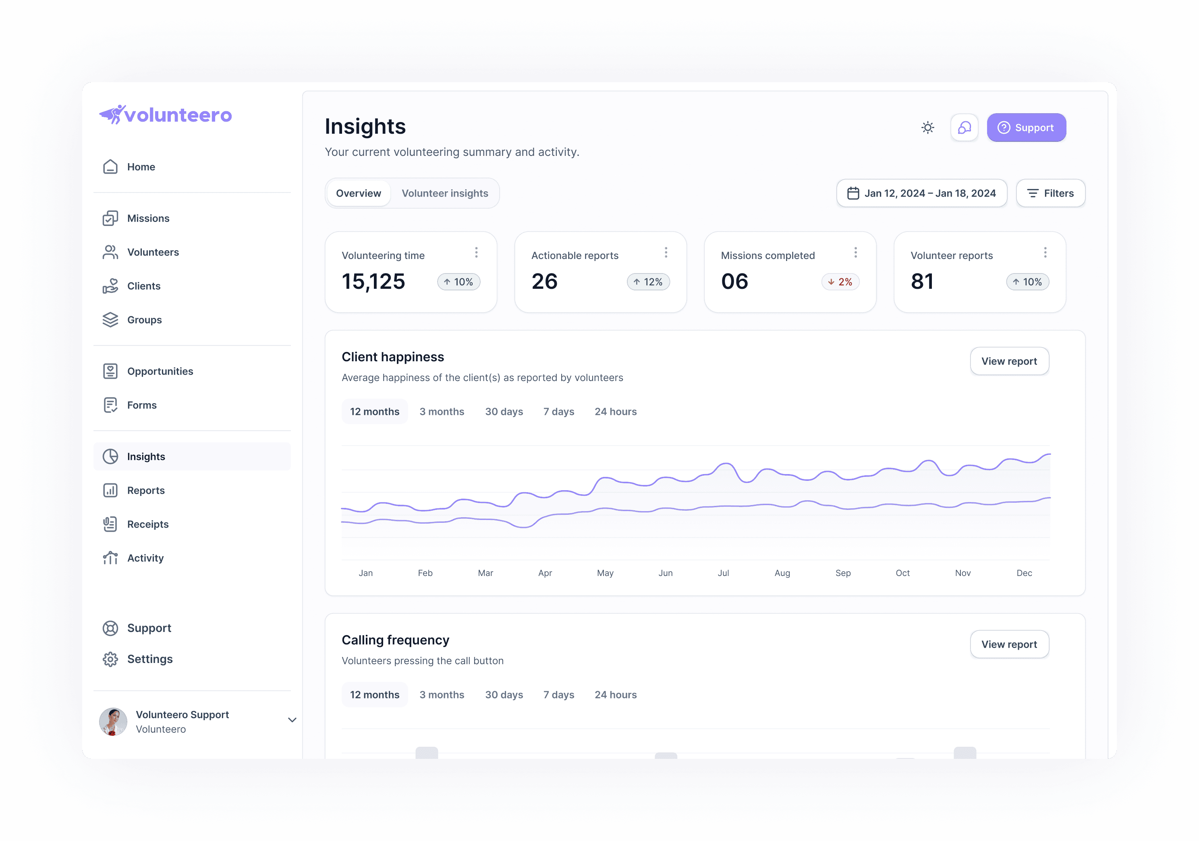1199x841 pixels.
Task: Open Volunteering time card options menu
Action: [x=476, y=253]
